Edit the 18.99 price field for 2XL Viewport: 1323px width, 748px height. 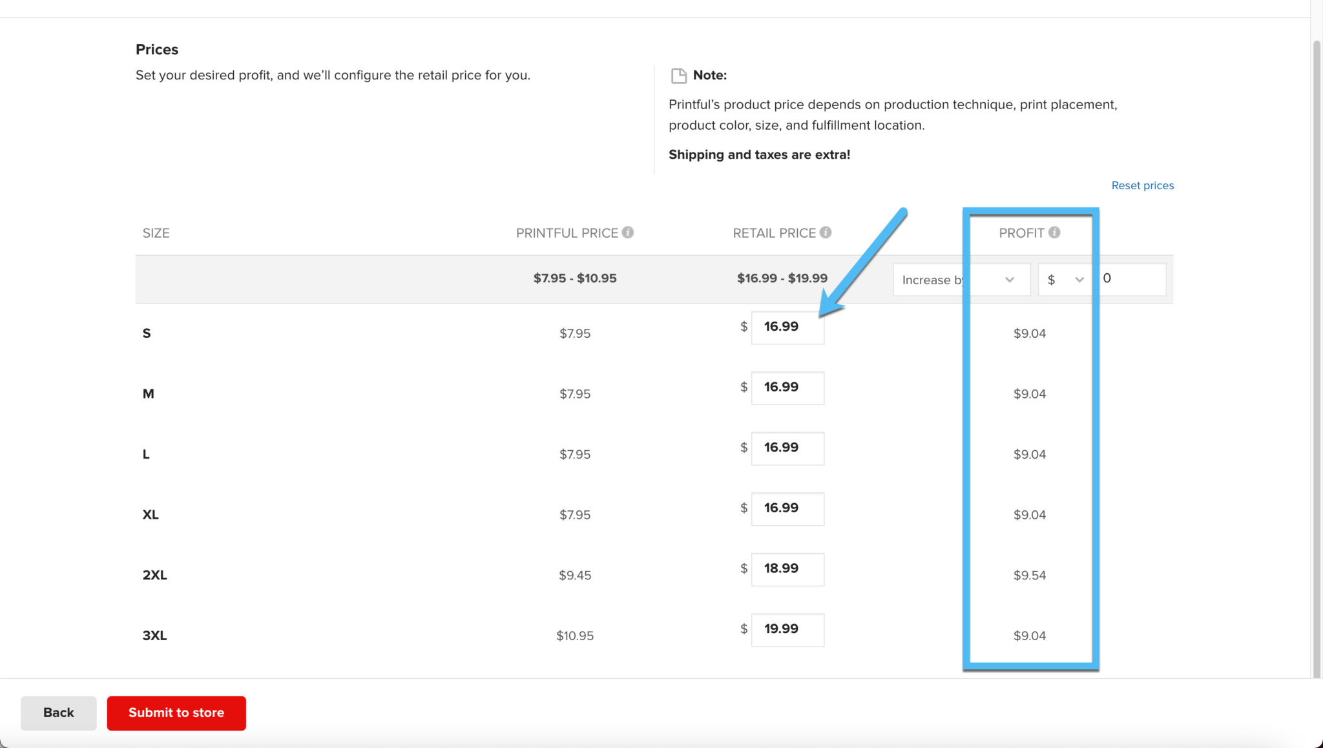(x=787, y=569)
